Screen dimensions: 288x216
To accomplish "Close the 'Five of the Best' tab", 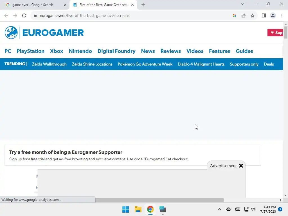I will 132,5.
